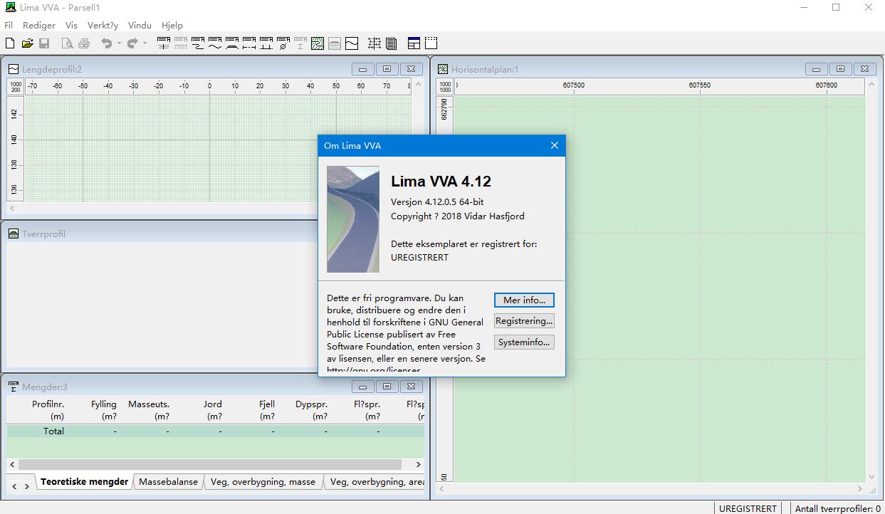
Task: Select the Teoretiske mengder tab
Action: tap(85, 482)
